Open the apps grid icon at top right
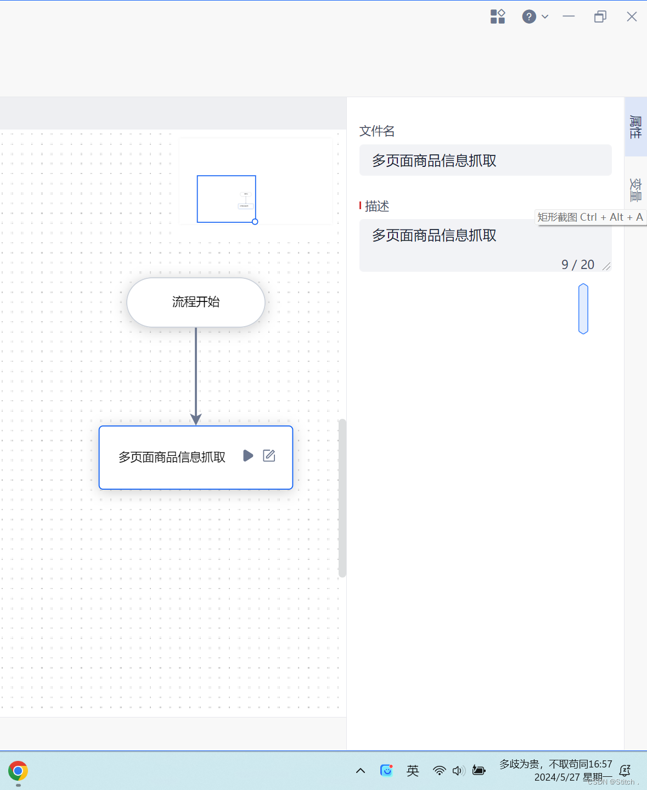The width and height of the screenshot is (647, 790). 498,16
